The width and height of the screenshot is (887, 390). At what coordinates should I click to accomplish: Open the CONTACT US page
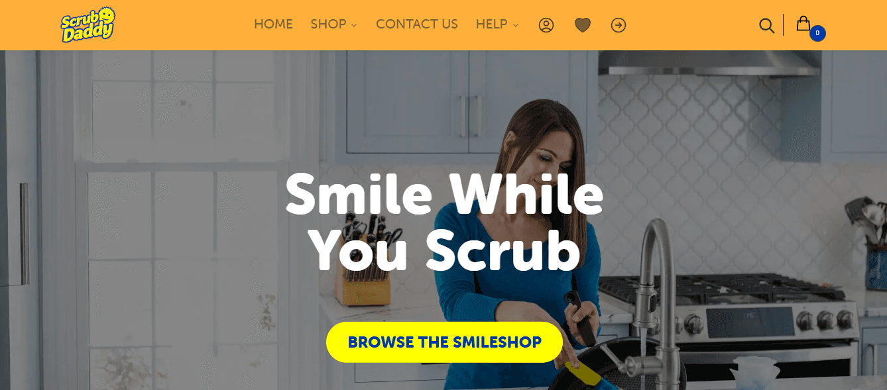point(417,24)
